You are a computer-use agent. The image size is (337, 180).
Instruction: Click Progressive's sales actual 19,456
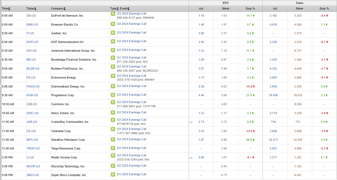pos(273,95)
